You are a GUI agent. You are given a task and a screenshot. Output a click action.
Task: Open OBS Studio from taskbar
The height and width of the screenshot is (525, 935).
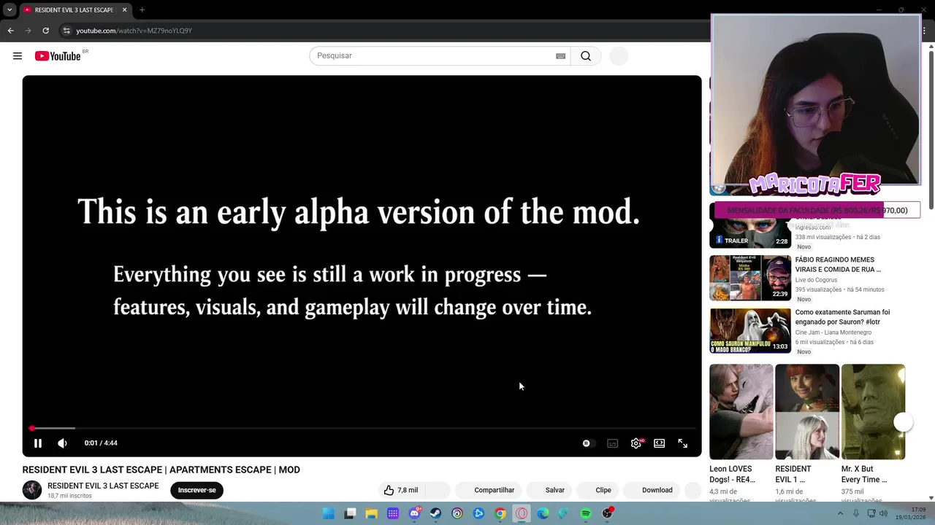coord(607,513)
